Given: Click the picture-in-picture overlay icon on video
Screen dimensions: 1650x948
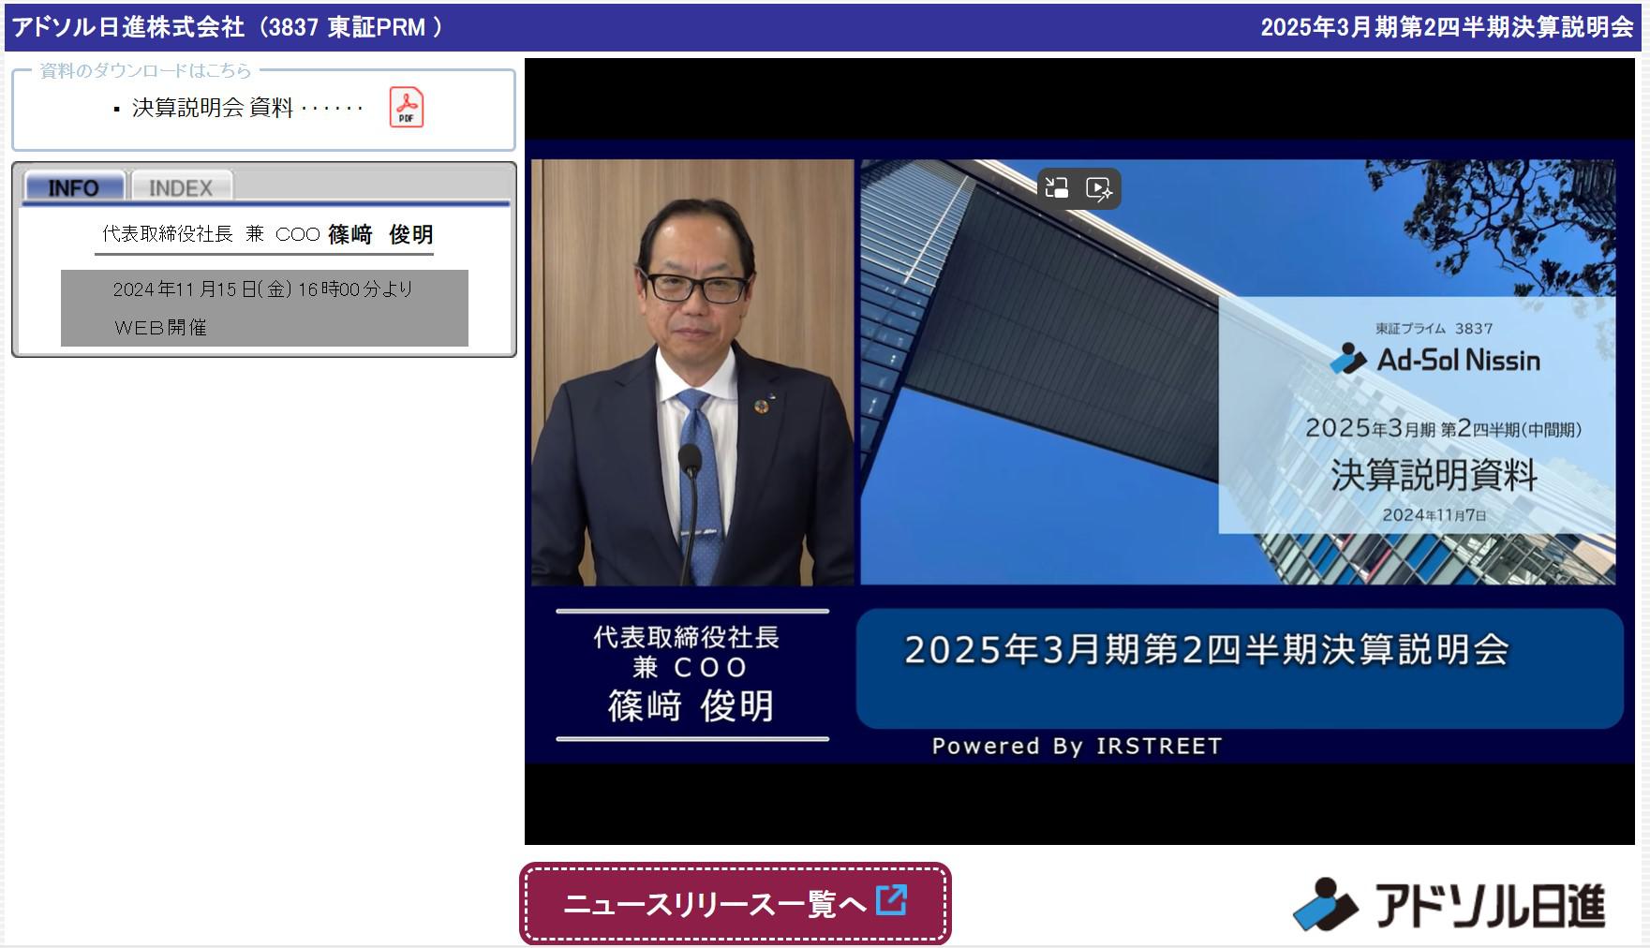Looking at the screenshot, I should pyautogui.click(x=1057, y=187).
